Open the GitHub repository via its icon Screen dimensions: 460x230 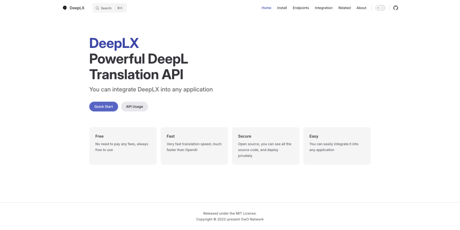(395, 8)
